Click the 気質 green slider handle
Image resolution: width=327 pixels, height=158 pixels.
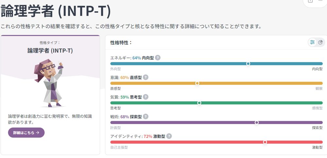tap(199, 103)
